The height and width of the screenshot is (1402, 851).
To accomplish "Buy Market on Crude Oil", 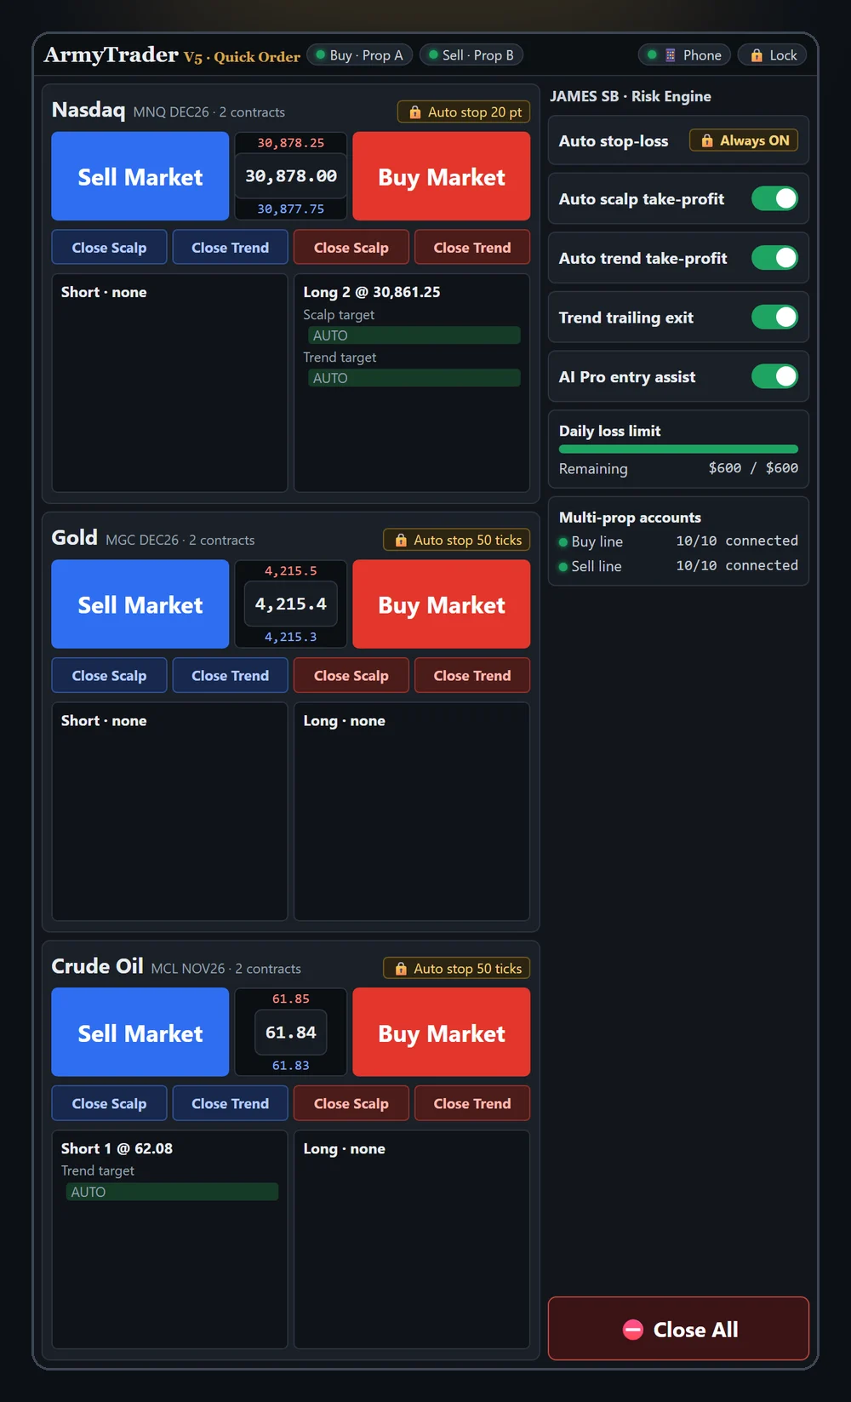I will tap(442, 1033).
